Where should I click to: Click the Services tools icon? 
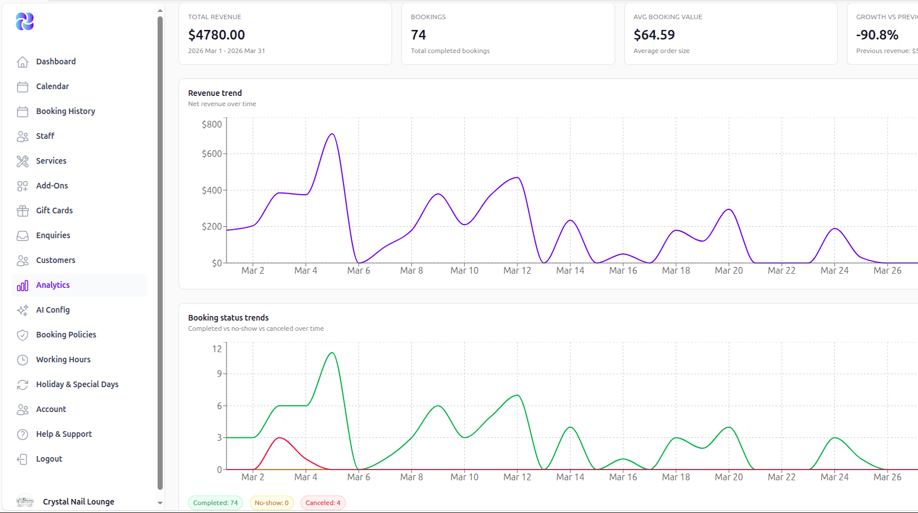click(23, 161)
